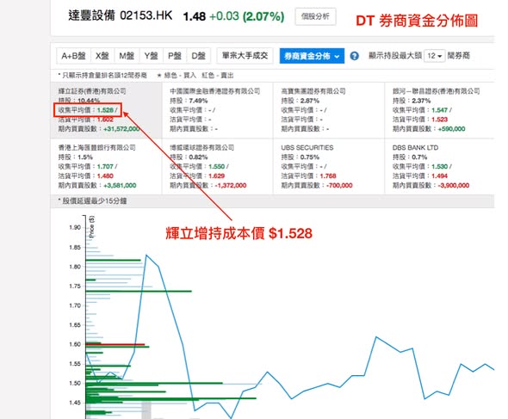Select the 銀河-聯昌證券(香港)有限公司 broker name
This screenshot has height=419, width=508.
(436, 91)
